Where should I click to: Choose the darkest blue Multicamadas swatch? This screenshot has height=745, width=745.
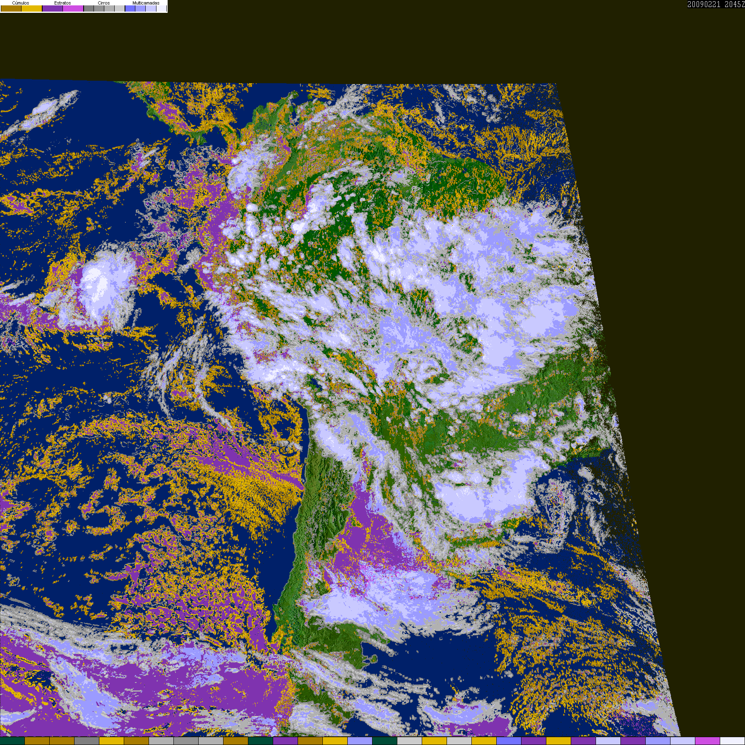pyautogui.click(x=130, y=8)
